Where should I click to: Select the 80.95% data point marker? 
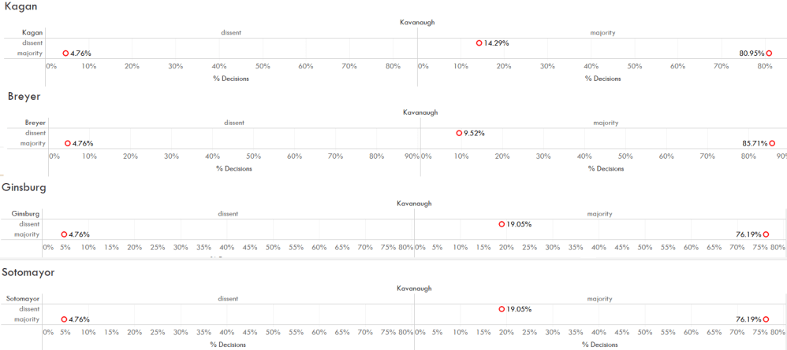click(769, 53)
